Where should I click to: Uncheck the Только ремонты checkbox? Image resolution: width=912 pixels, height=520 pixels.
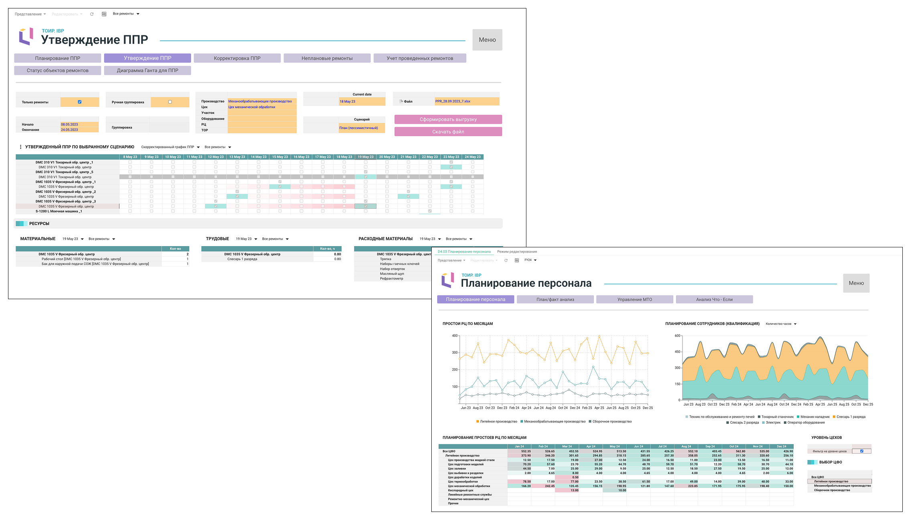(79, 102)
